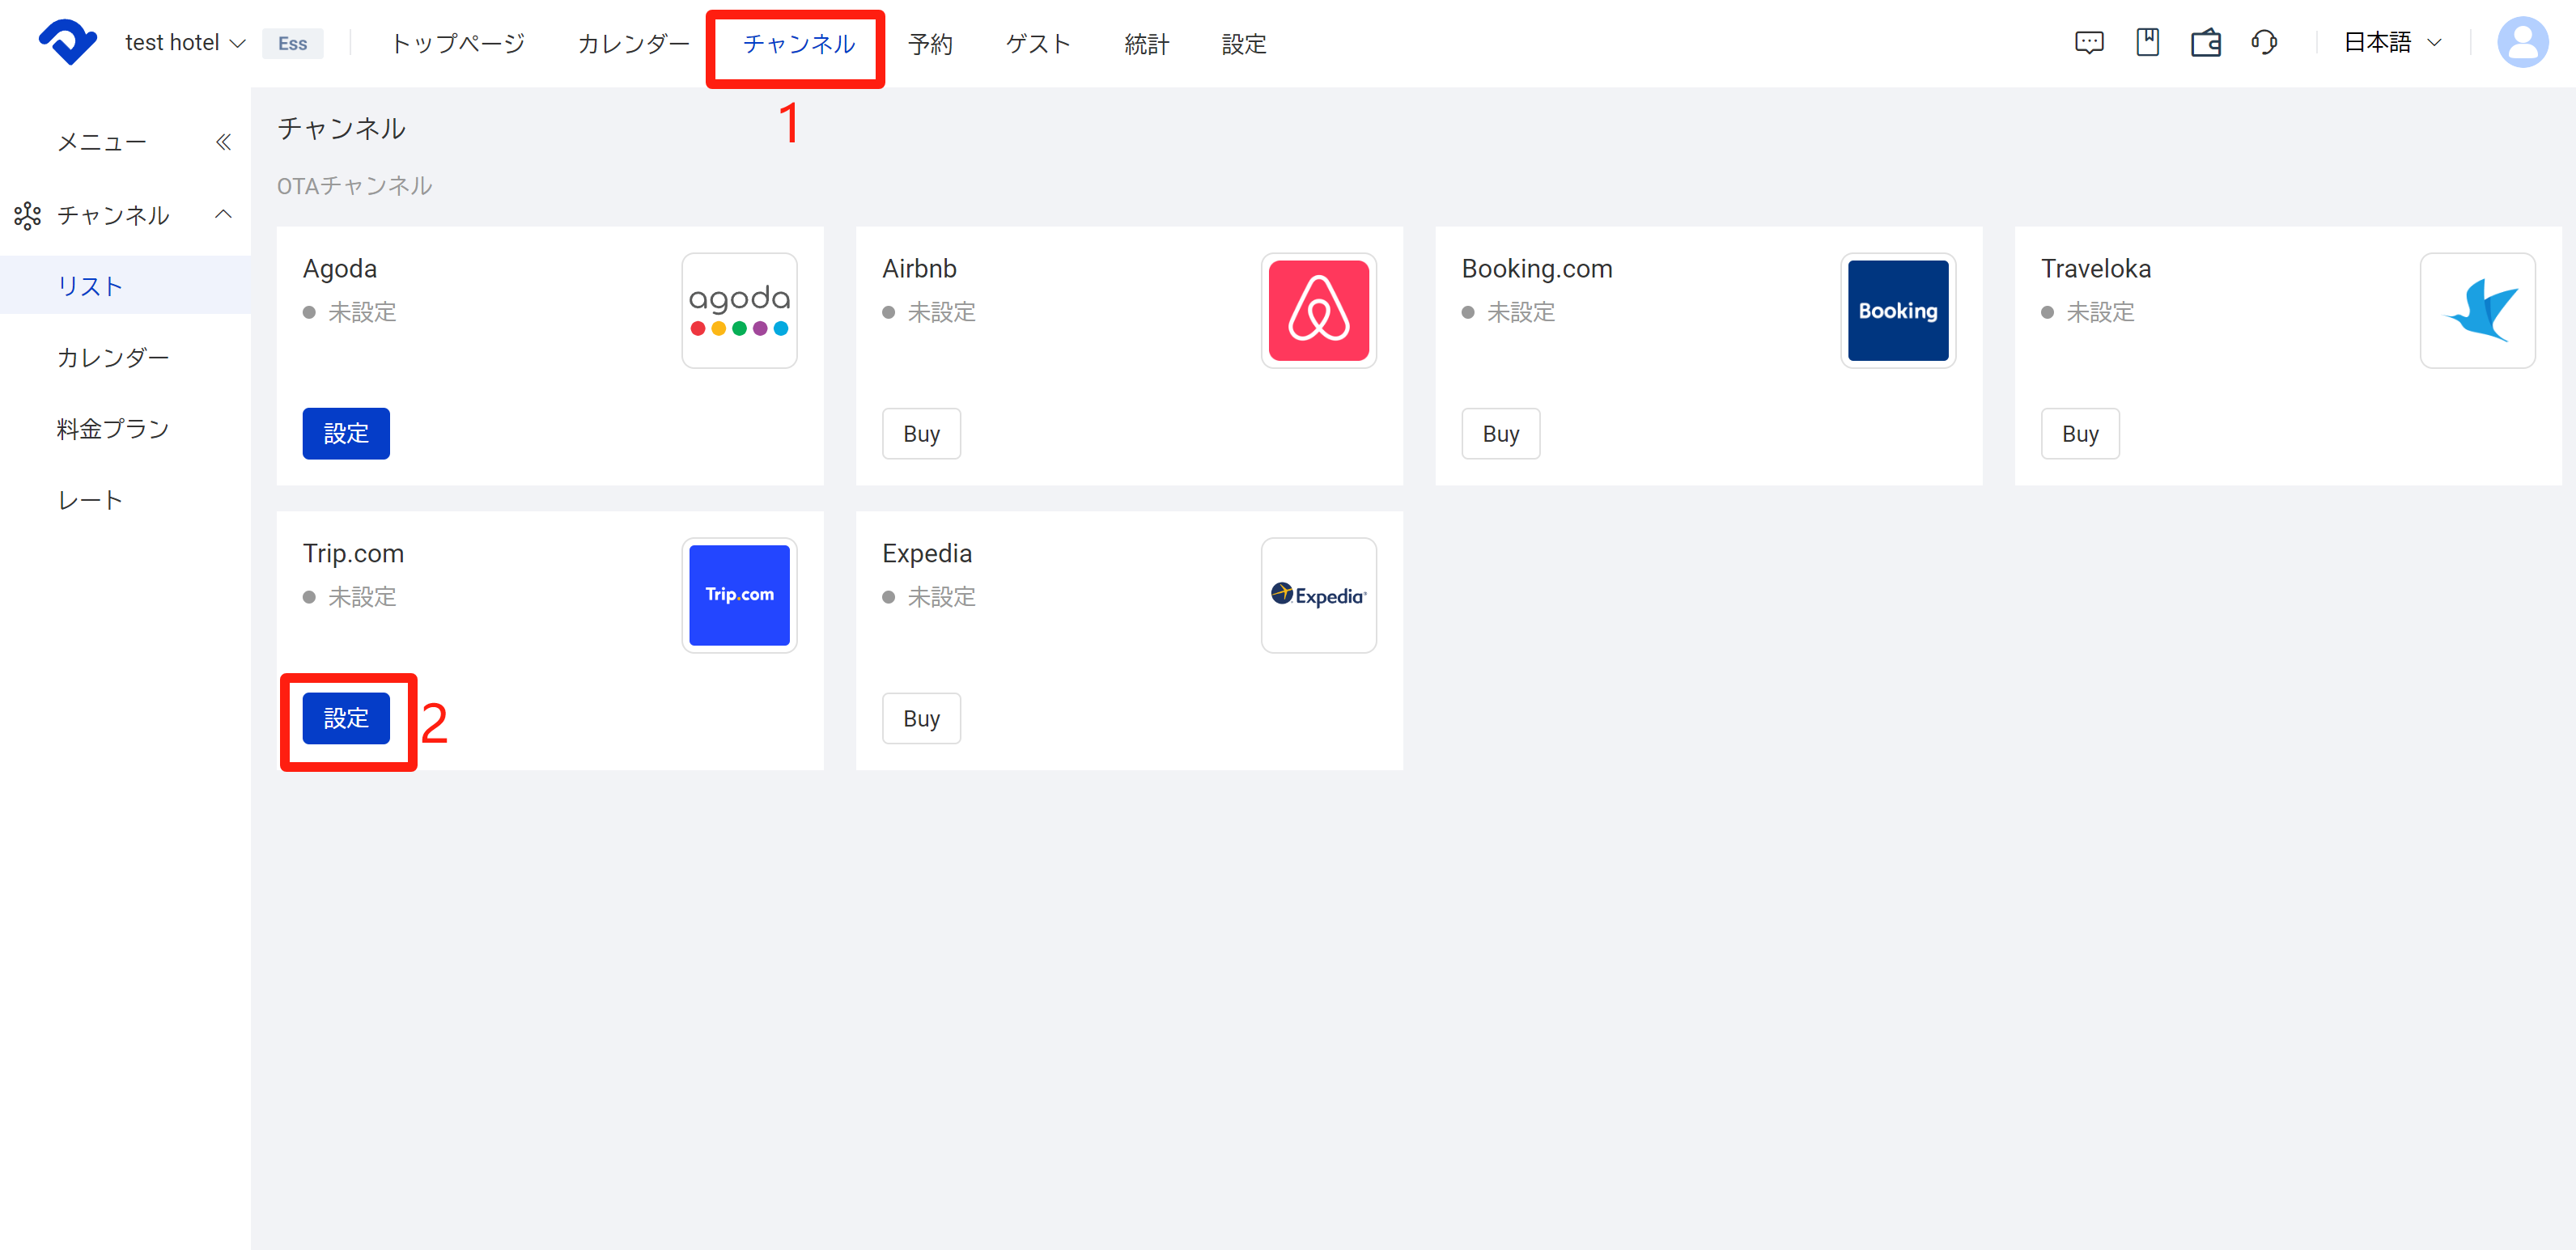Image resolution: width=2576 pixels, height=1250 pixels.
Task: Click the OTAチャンネル section label
Action: [x=354, y=186]
